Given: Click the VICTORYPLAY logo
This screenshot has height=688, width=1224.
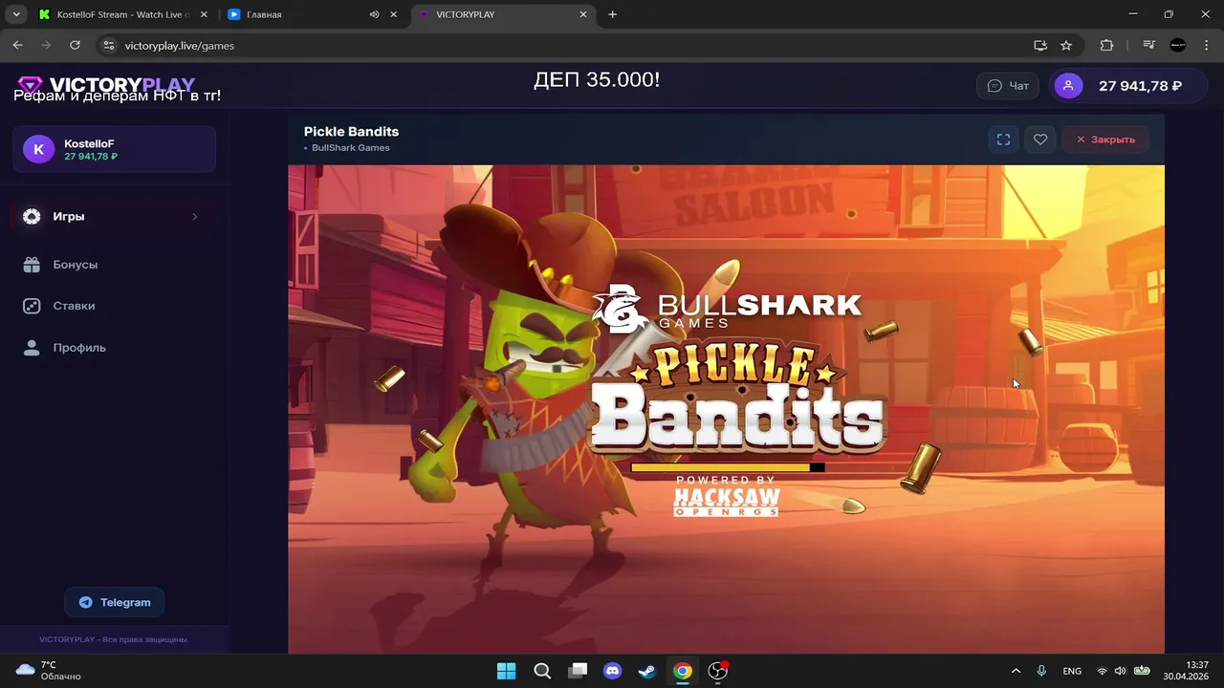Looking at the screenshot, I should (106, 85).
